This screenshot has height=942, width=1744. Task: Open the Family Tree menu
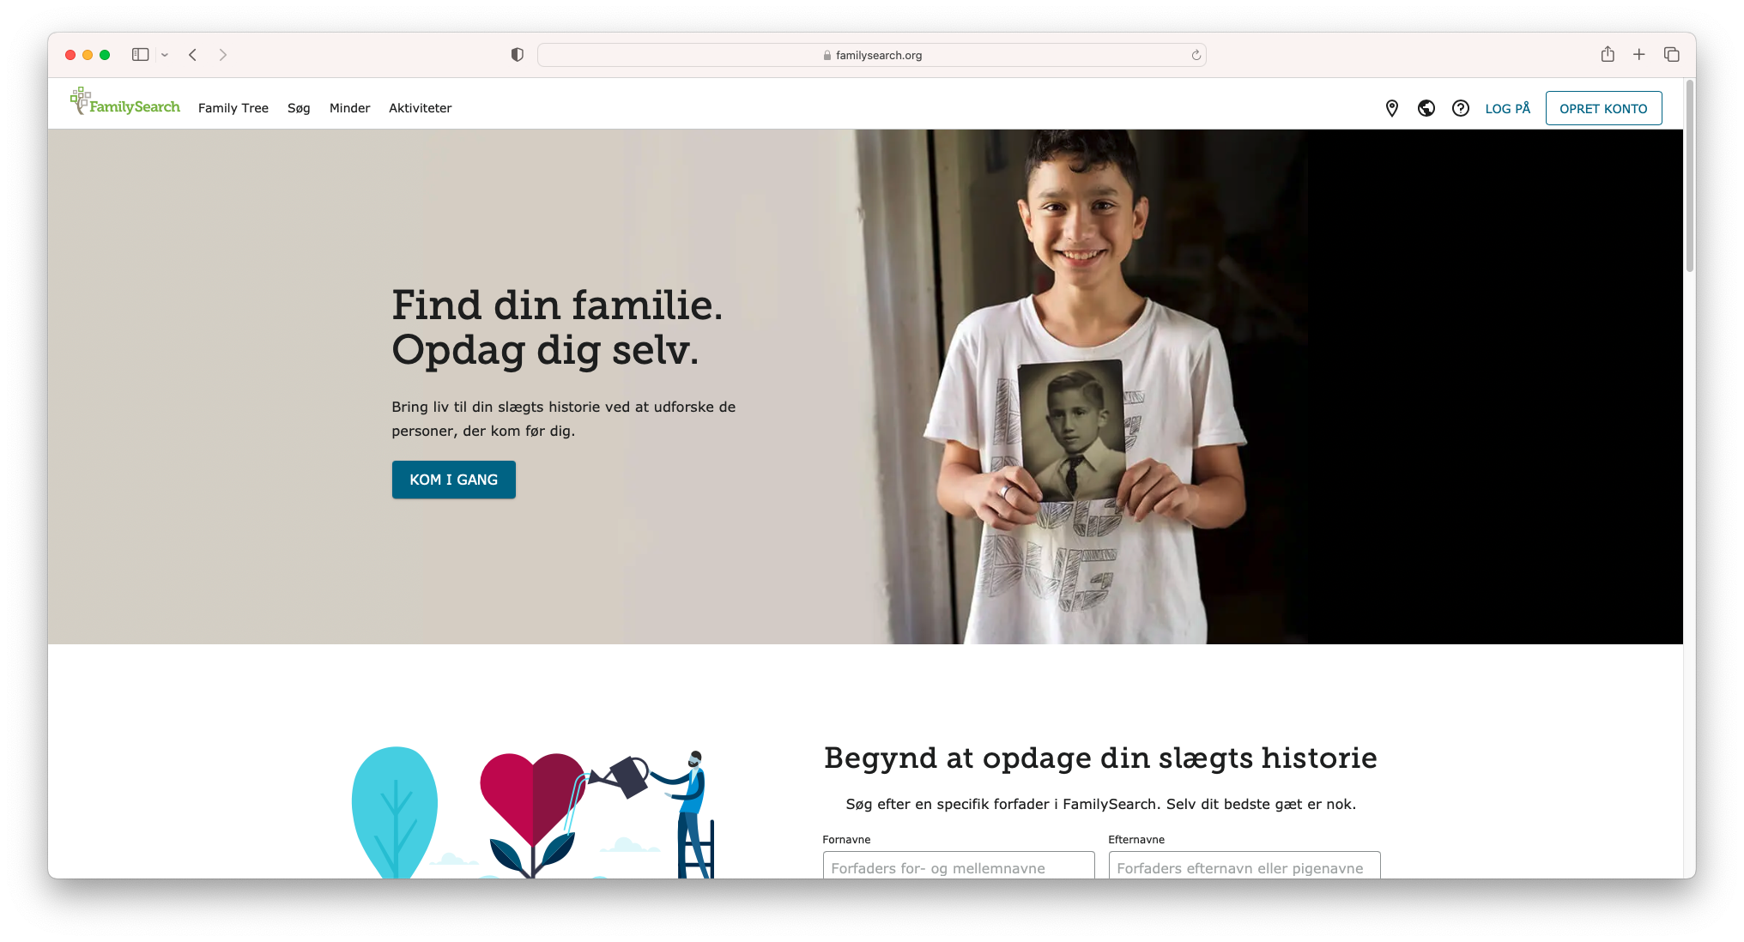(233, 108)
